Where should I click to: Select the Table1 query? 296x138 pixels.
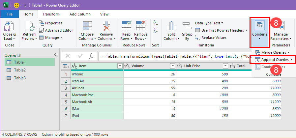(30, 62)
